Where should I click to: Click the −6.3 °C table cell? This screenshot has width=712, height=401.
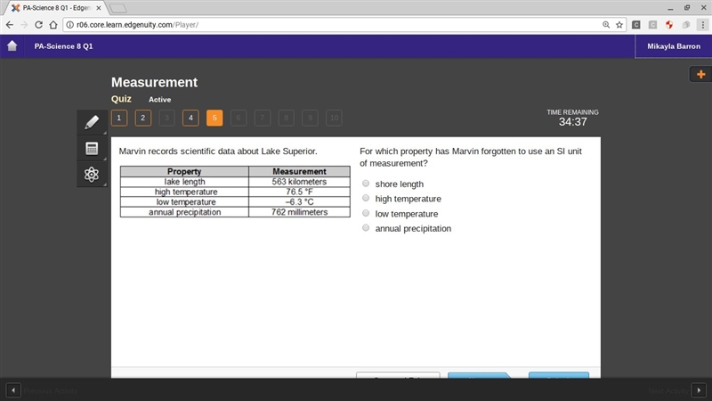(x=299, y=202)
